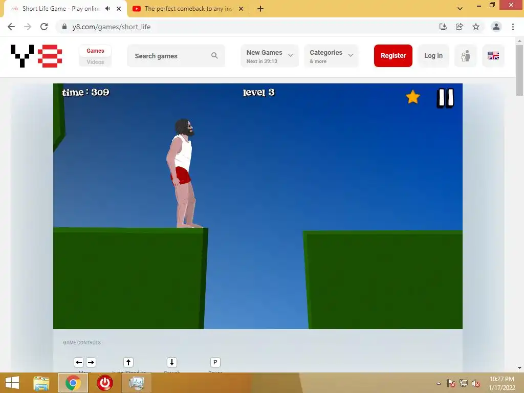Click the install app icon in address bar
Image resolution: width=524 pixels, height=393 pixels.
pyautogui.click(x=443, y=27)
